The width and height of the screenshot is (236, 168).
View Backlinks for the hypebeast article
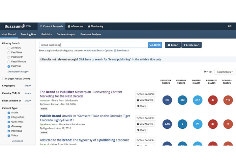[146, 118]
